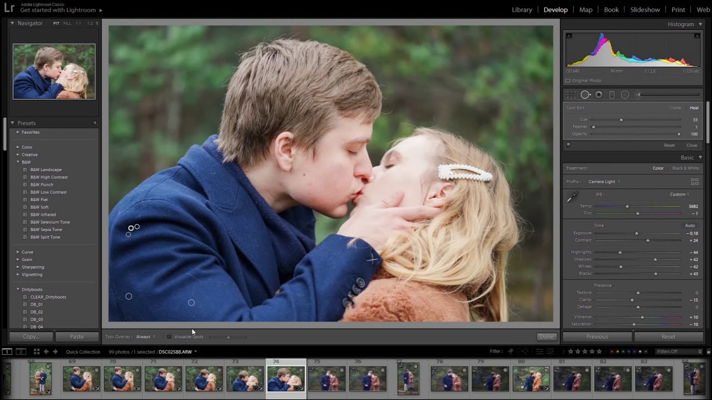Select the Radial Filter tool
Viewport: 712px width, 400px height.
coord(625,95)
